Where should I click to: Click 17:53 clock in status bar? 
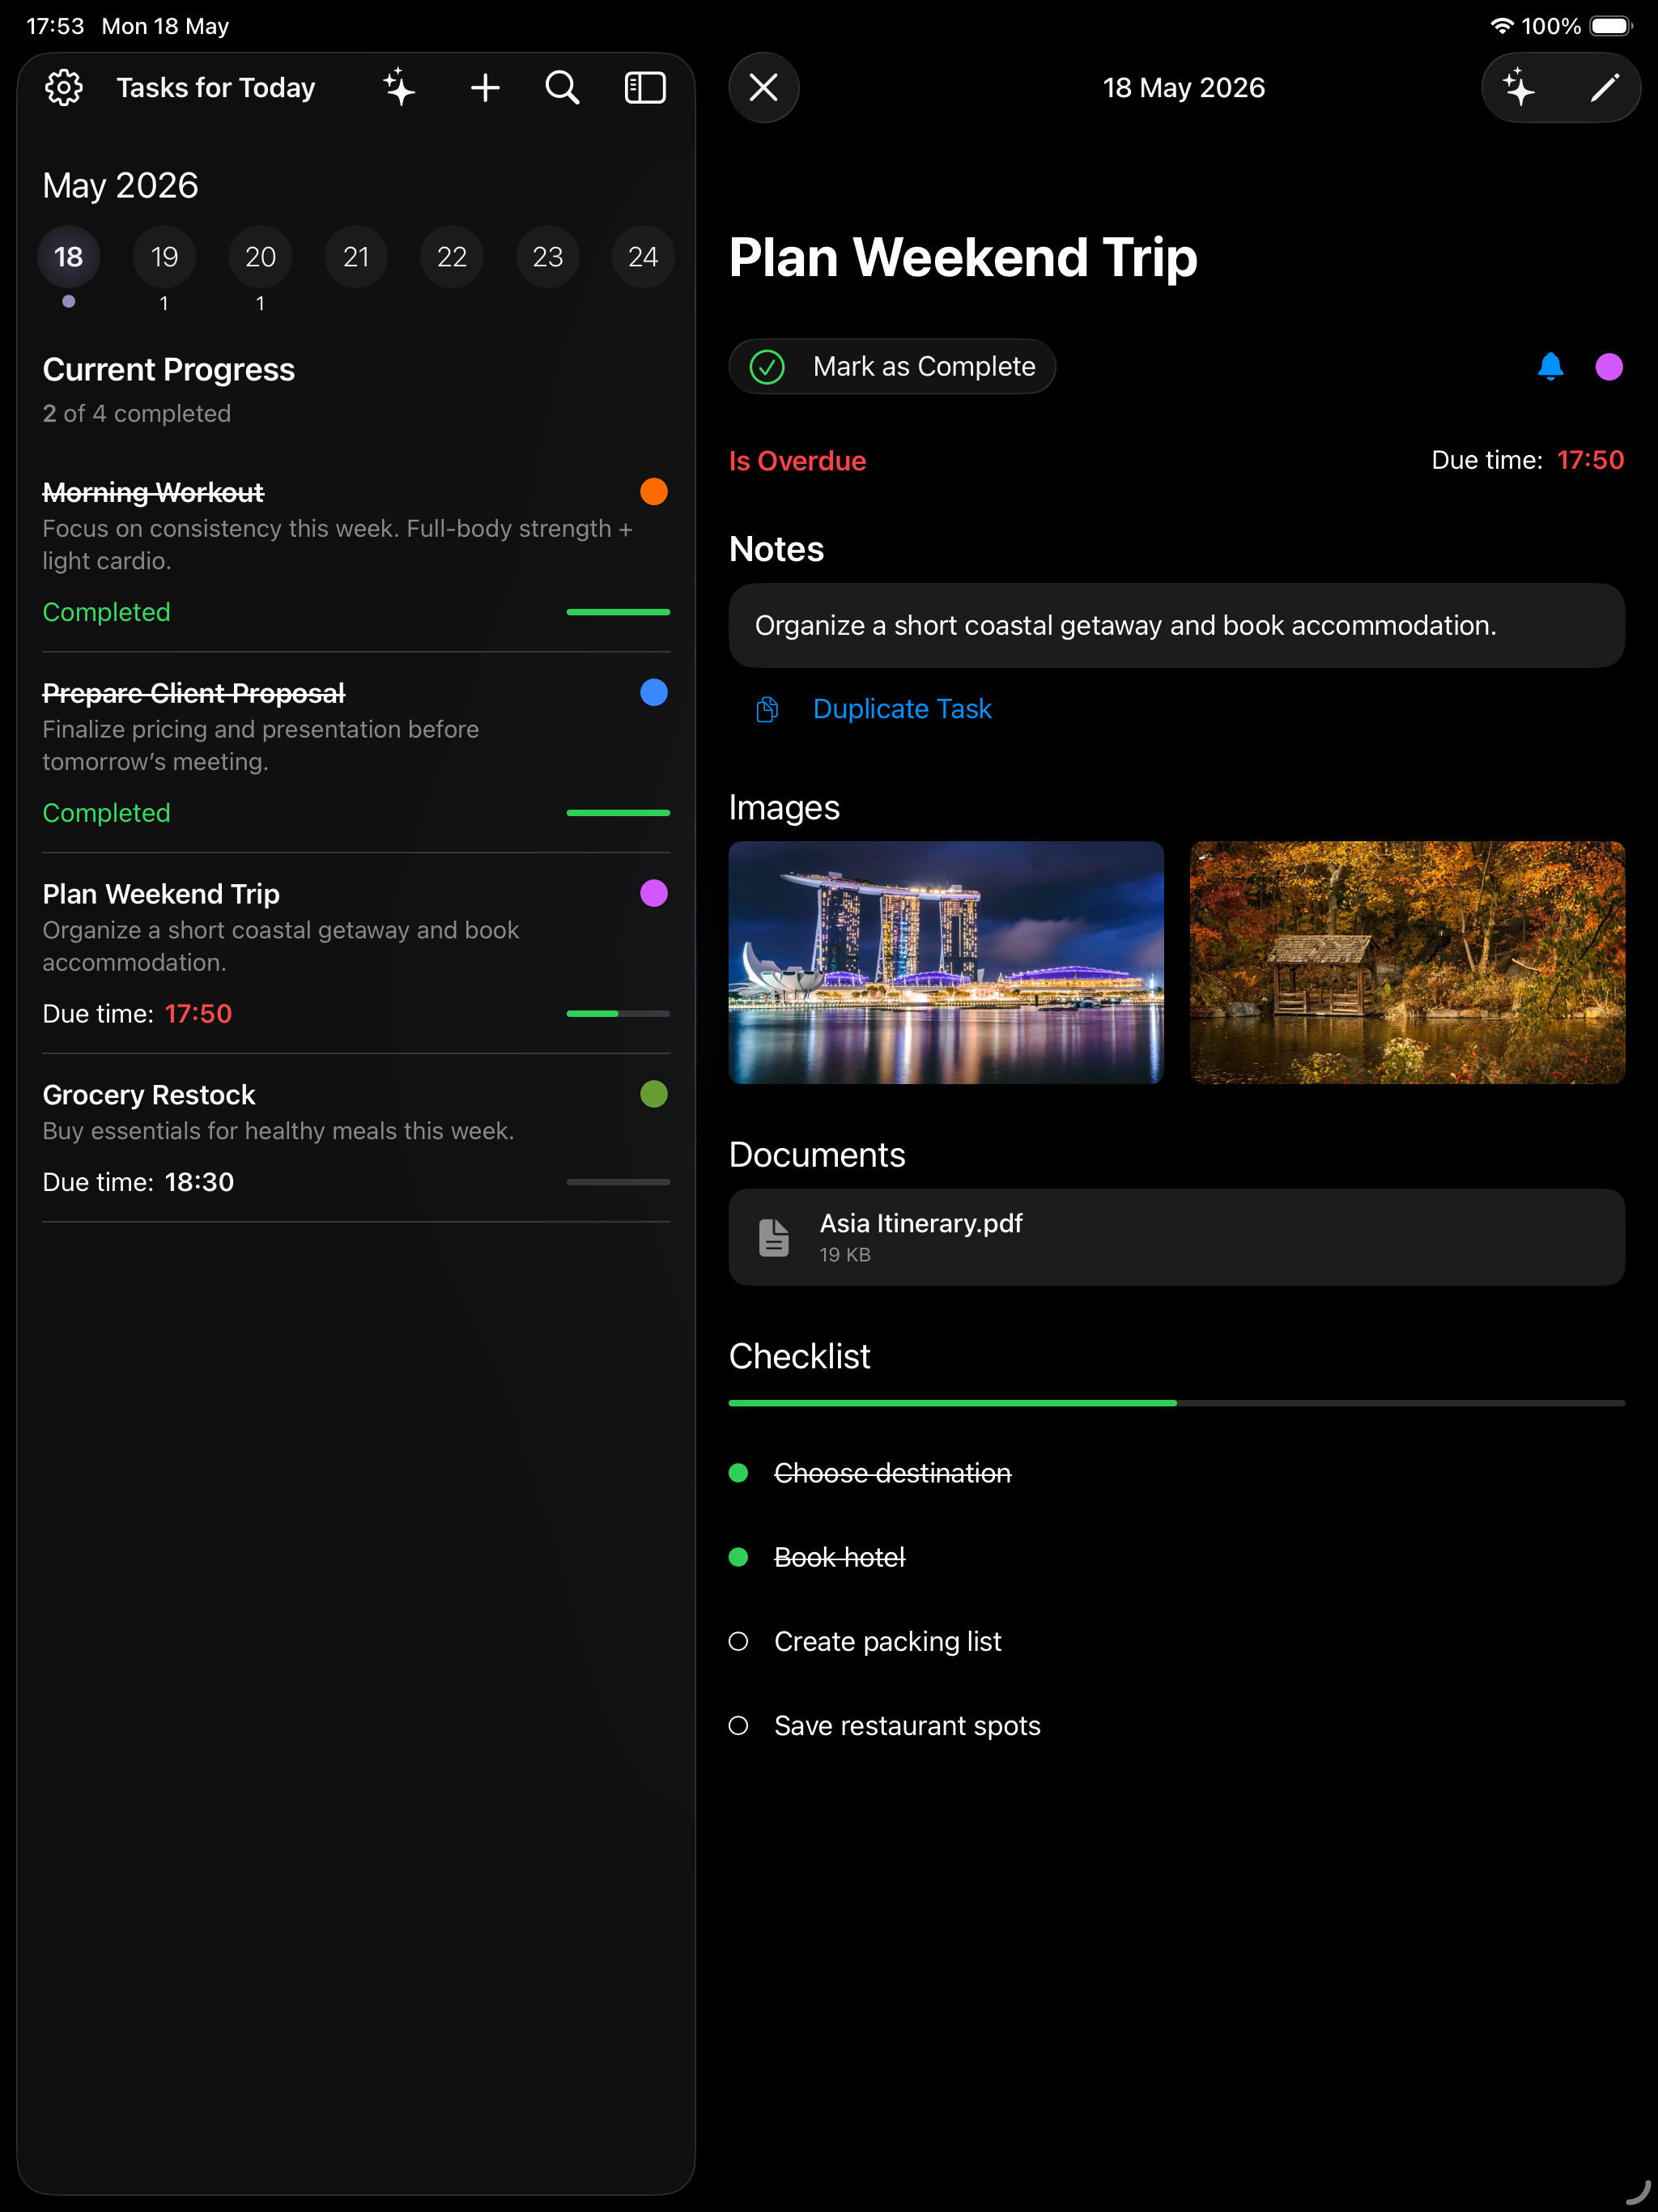[x=55, y=26]
